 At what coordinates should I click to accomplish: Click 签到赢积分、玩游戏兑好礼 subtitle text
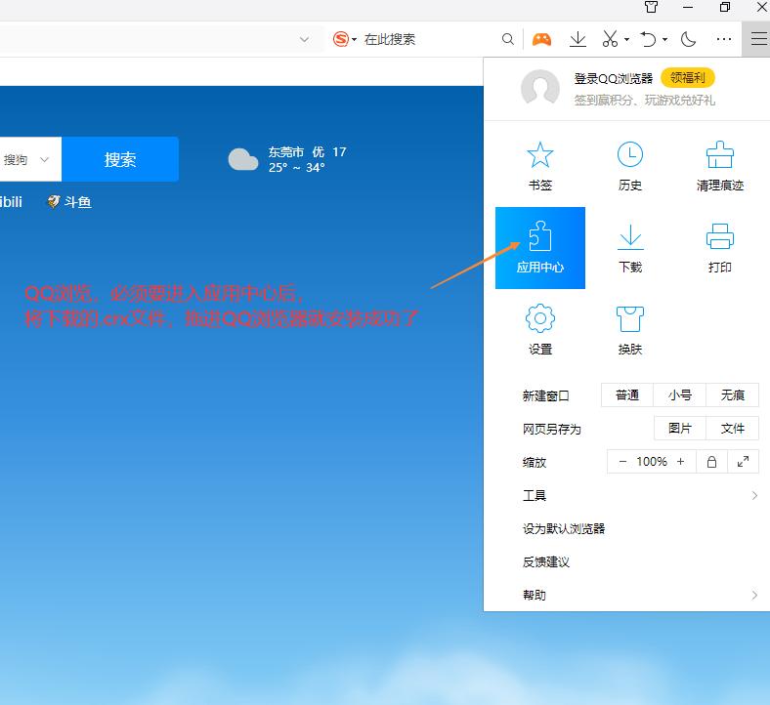tap(644, 101)
